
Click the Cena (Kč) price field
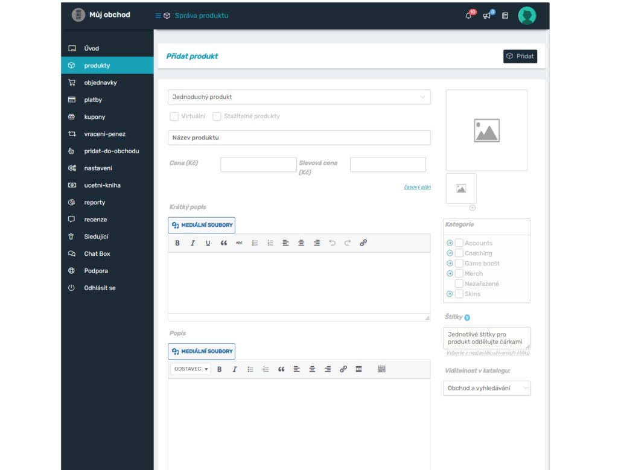tap(258, 165)
